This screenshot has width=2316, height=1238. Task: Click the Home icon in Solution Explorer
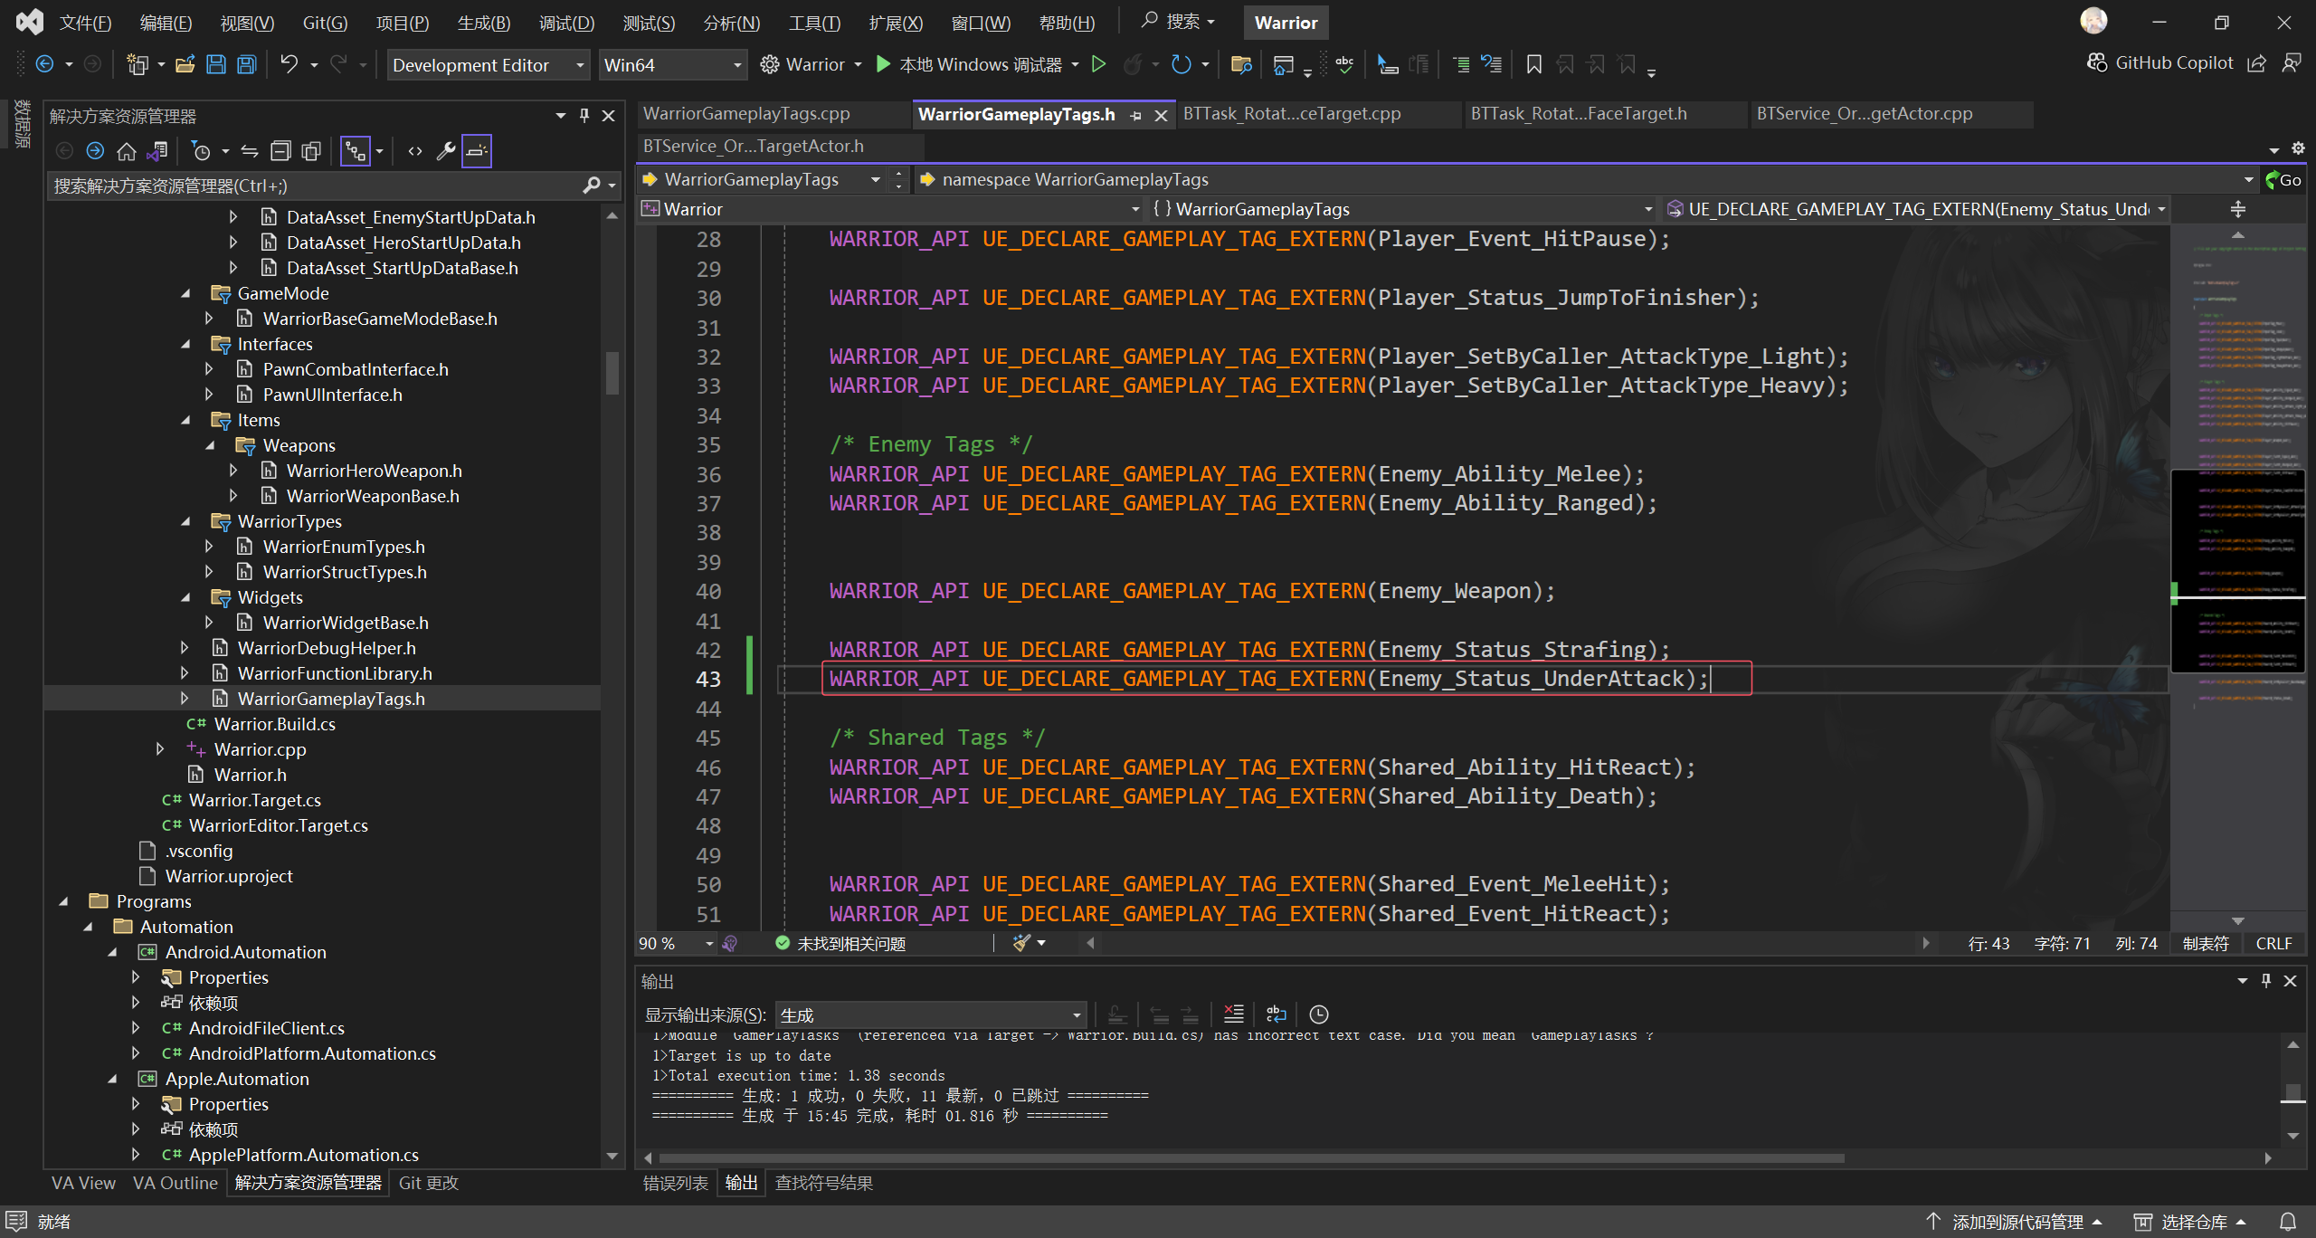pos(127,151)
